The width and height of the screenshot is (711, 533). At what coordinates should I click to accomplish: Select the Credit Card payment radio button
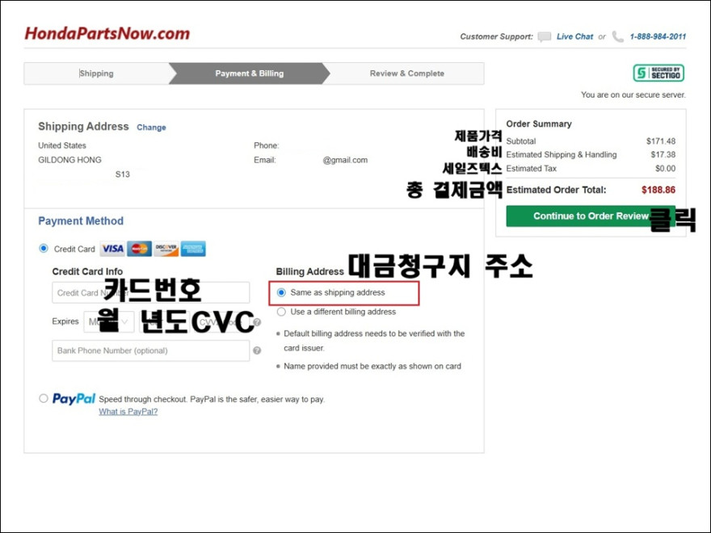pos(44,249)
